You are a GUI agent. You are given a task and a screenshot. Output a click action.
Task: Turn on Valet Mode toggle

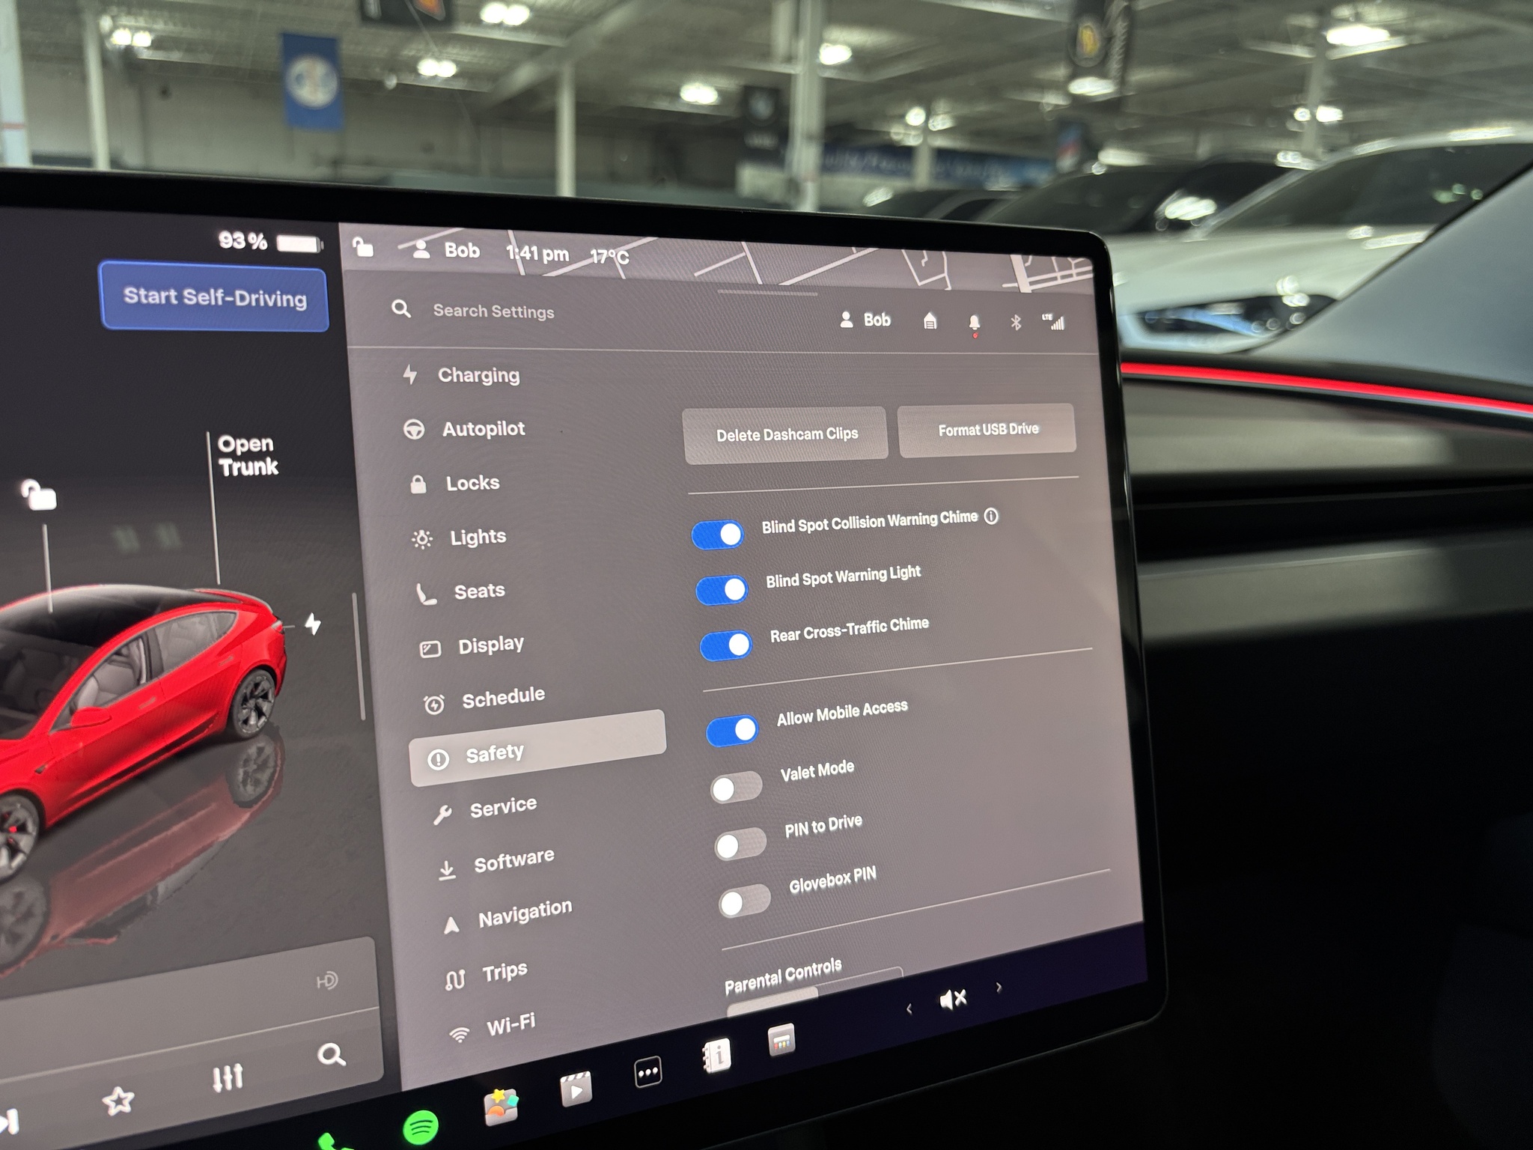tap(736, 787)
